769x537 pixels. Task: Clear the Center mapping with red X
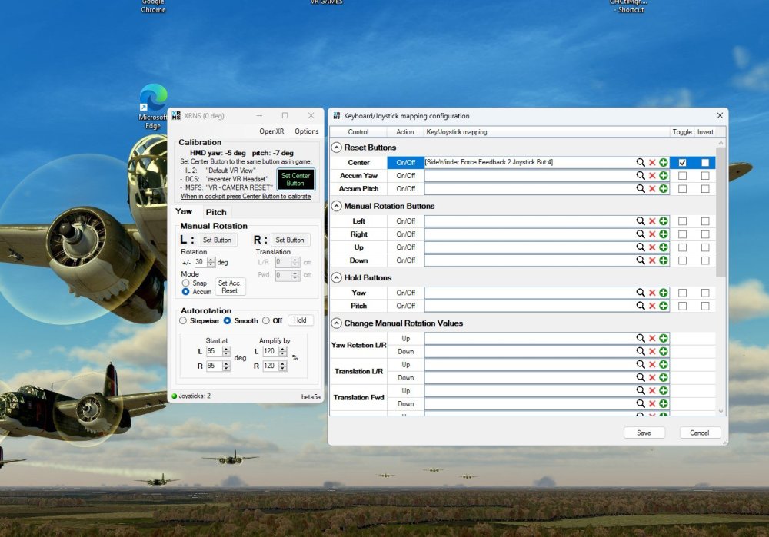point(652,163)
